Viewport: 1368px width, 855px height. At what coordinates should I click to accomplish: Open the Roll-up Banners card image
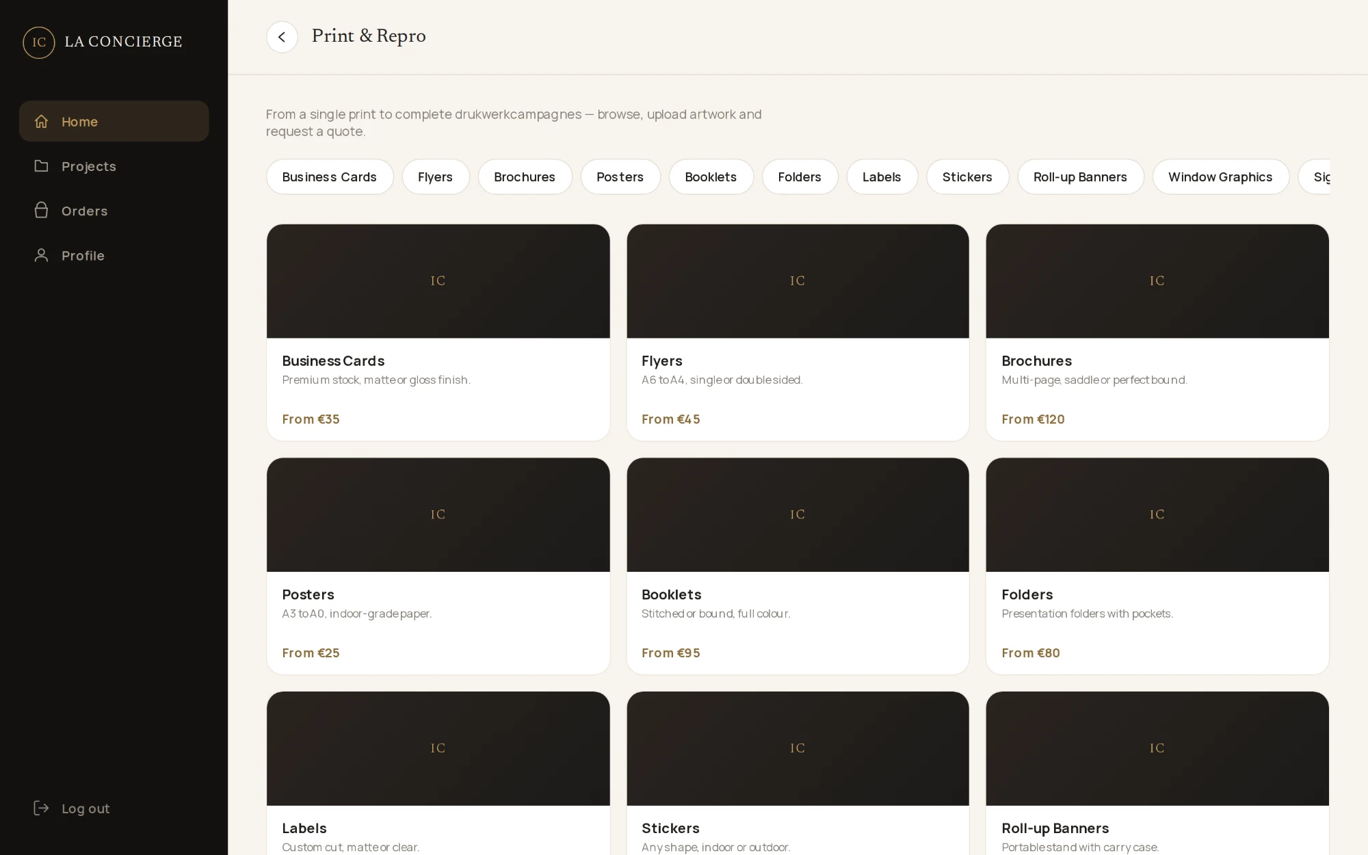tap(1157, 748)
